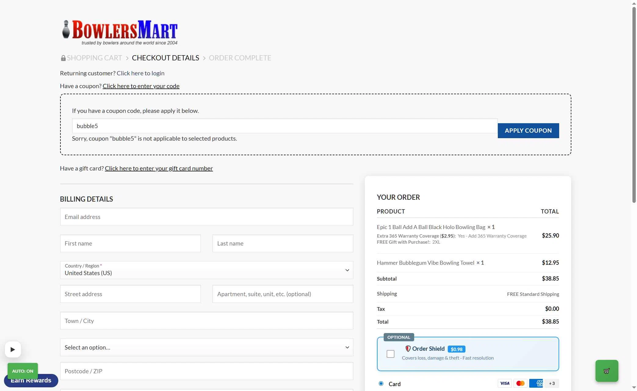Click here to enter your gift card number
The height and width of the screenshot is (391, 637).
[159, 168]
